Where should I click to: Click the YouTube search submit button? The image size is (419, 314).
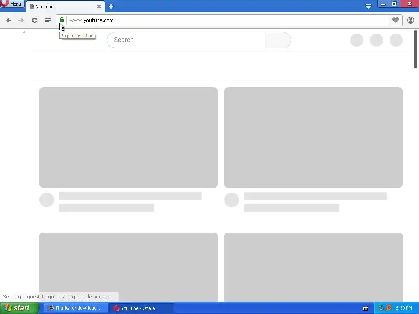[278, 40]
